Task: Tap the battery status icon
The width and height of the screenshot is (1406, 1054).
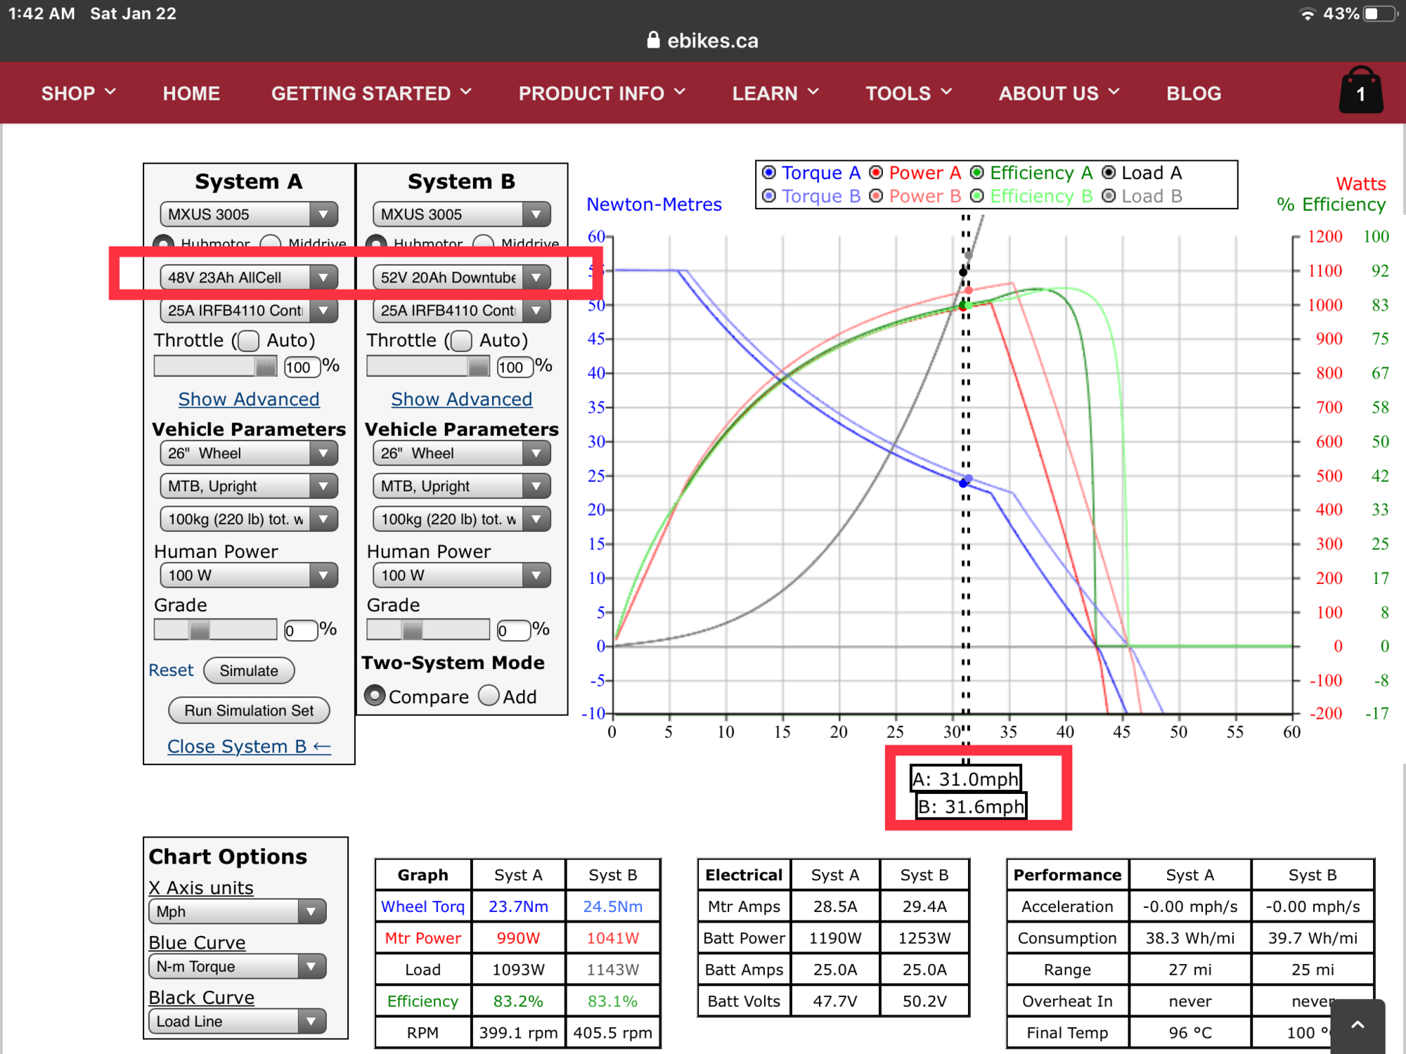Action: click(x=1379, y=13)
